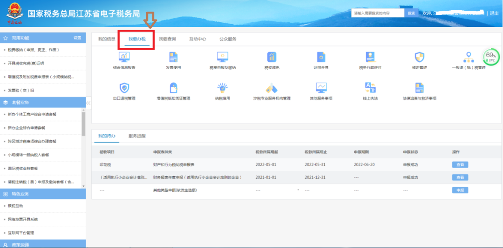Open 纳税信用 lightbulb icon

pyautogui.click(x=222, y=88)
